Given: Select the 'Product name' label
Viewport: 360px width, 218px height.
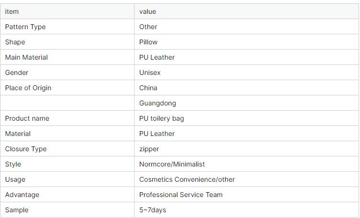Looking at the screenshot, I should (27, 118).
